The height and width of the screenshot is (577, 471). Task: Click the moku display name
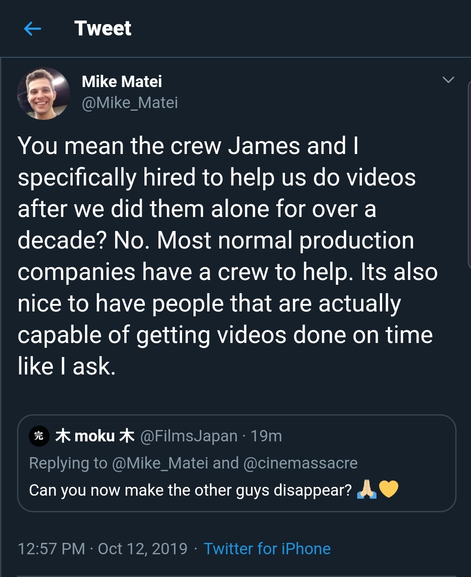[95, 436]
